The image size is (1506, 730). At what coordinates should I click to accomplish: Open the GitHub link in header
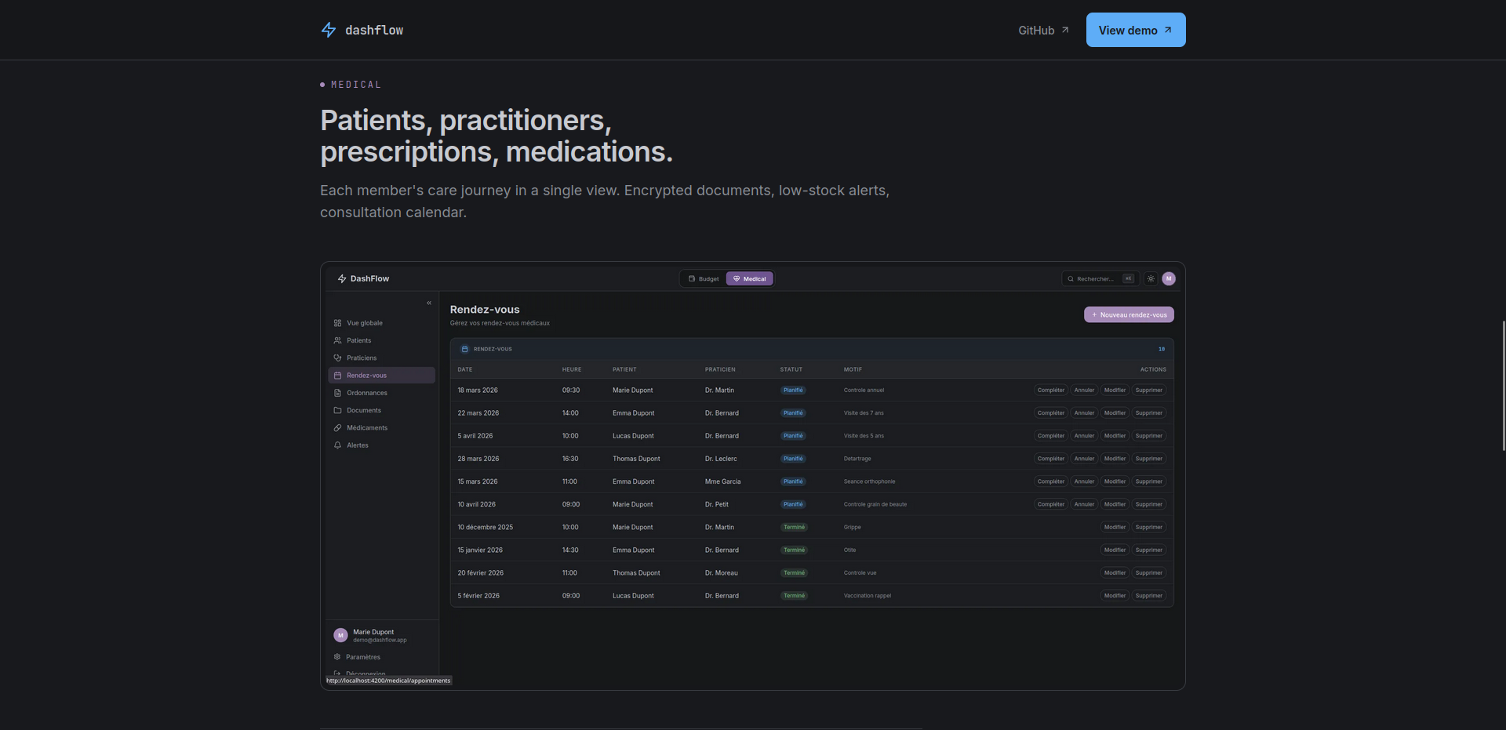coord(1043,30)
